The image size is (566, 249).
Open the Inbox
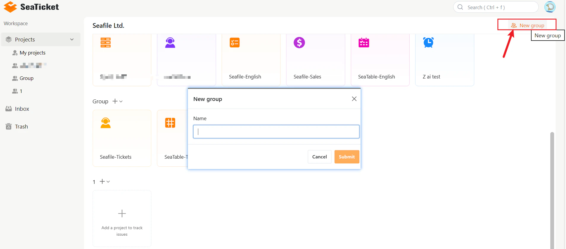point(22,109)
